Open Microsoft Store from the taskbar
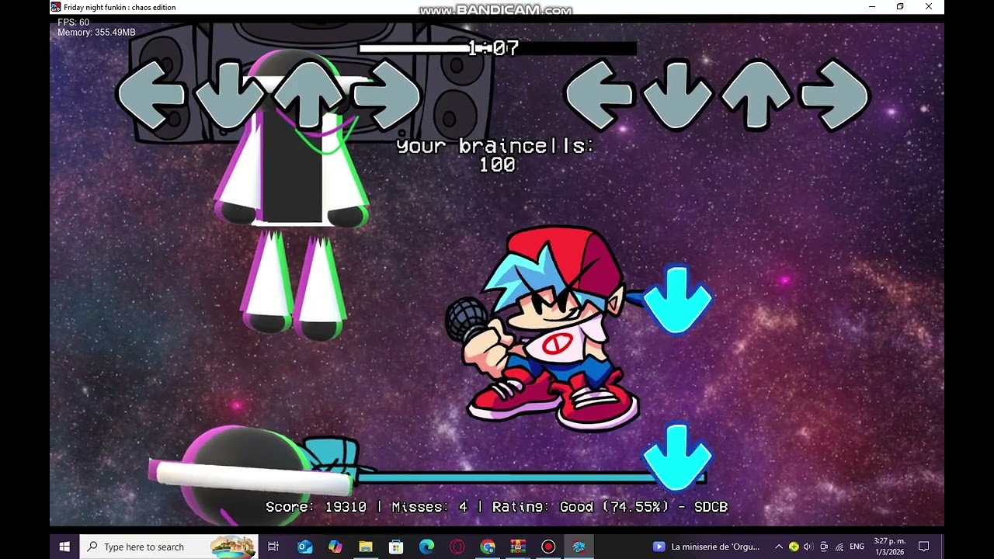Image resolution: width=994 pixels, height=559 pixels. tap(396, 547)
